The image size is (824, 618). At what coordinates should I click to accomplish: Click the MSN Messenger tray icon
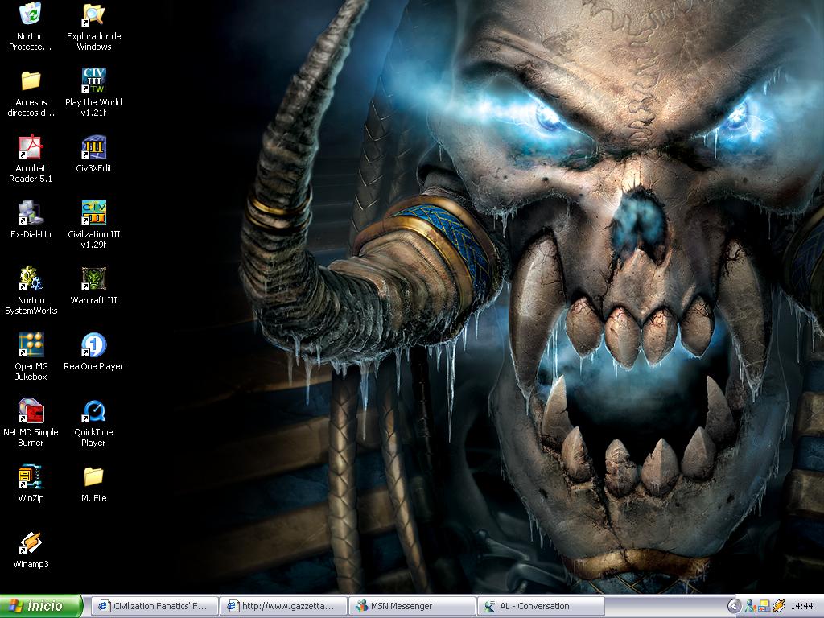coord(750,607)
